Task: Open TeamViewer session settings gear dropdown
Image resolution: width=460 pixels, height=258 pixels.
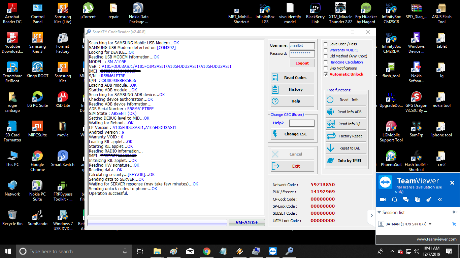Action: 455,212
